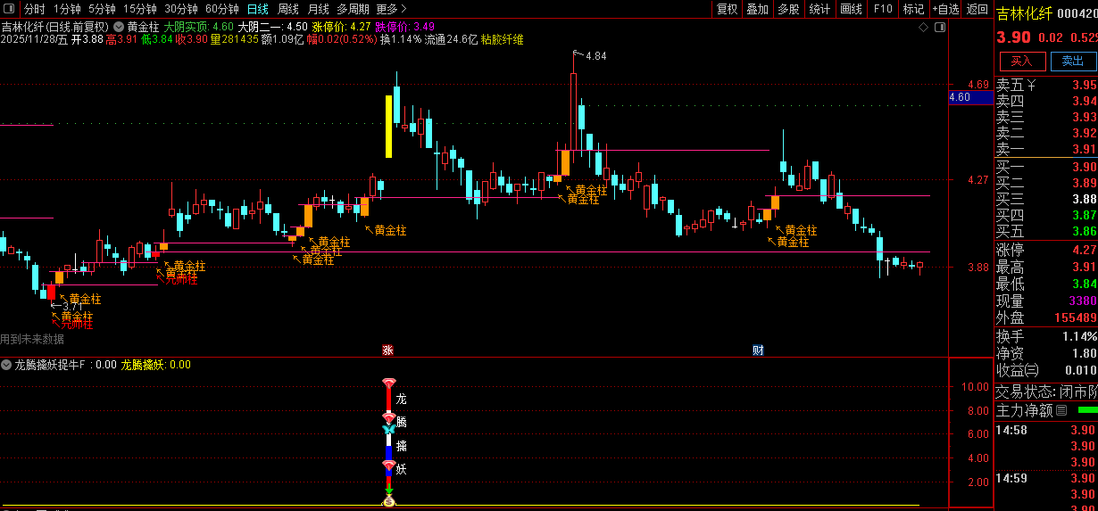Click the stock name 吉林化纤 in quote panel
The width and height of the screenshot is (1098, 511).
coord(1025,13)
